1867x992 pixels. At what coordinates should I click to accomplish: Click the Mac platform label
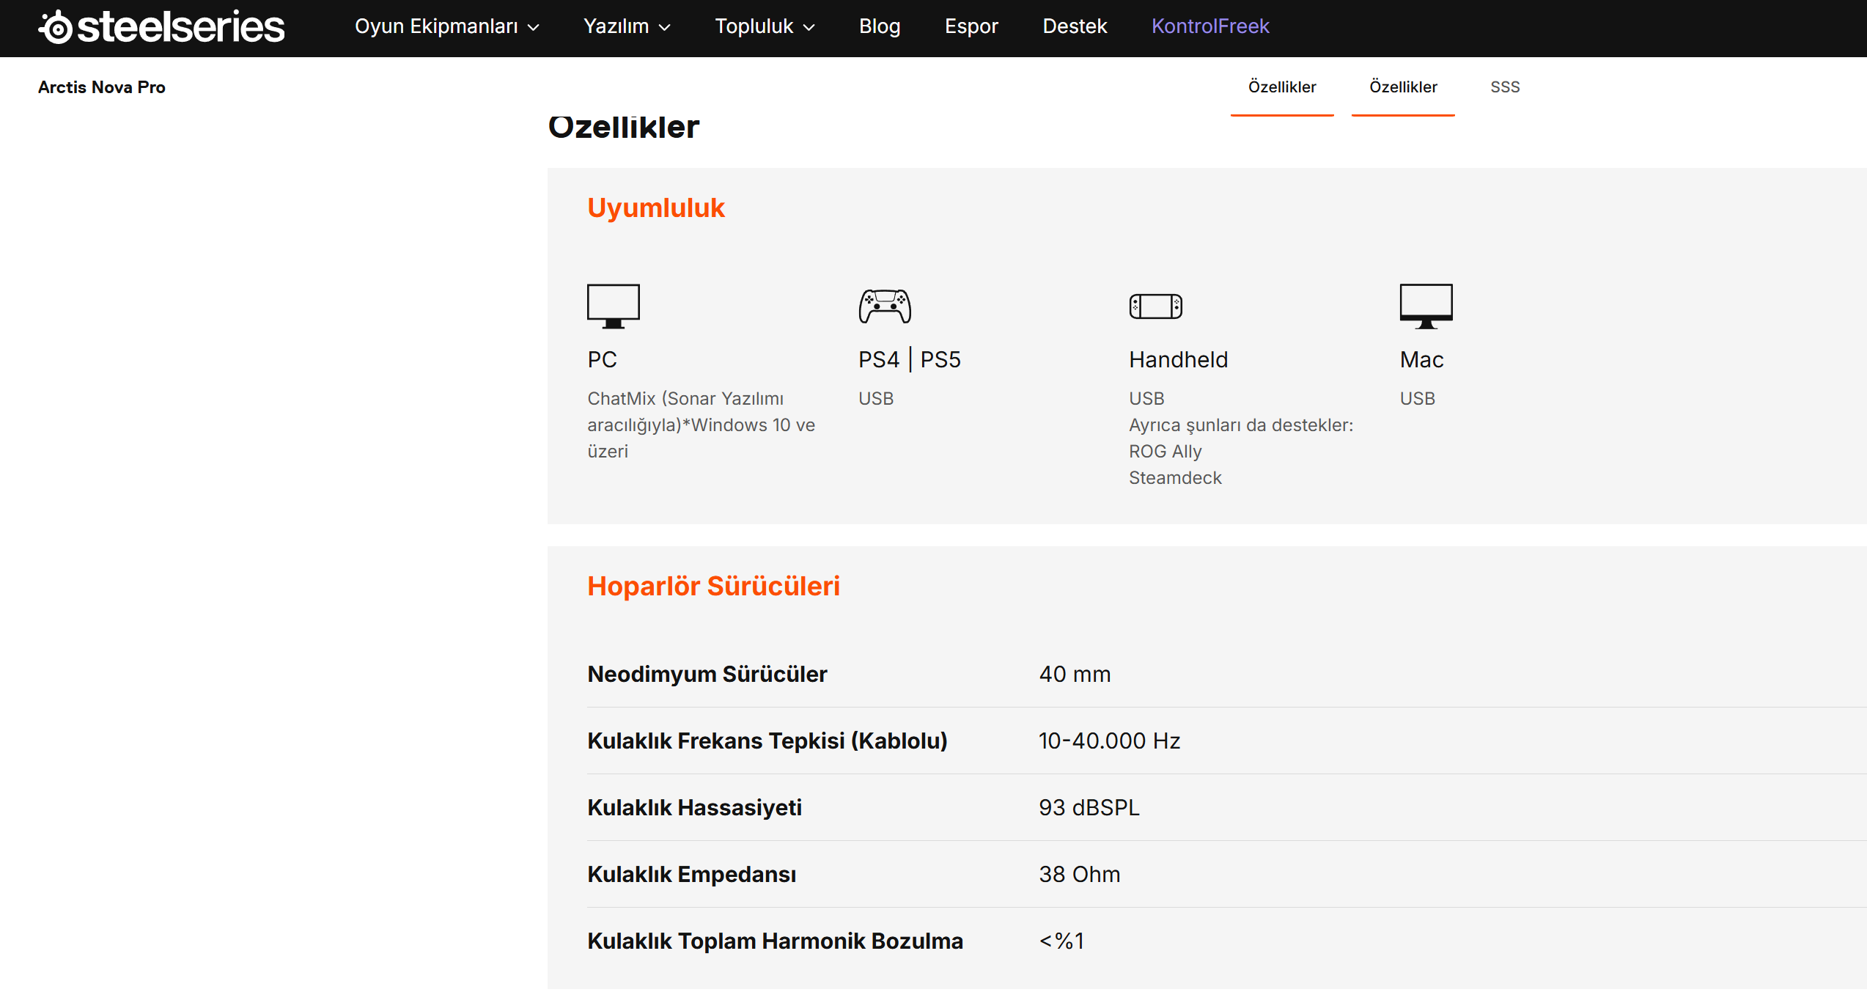tap(1422, 360)
